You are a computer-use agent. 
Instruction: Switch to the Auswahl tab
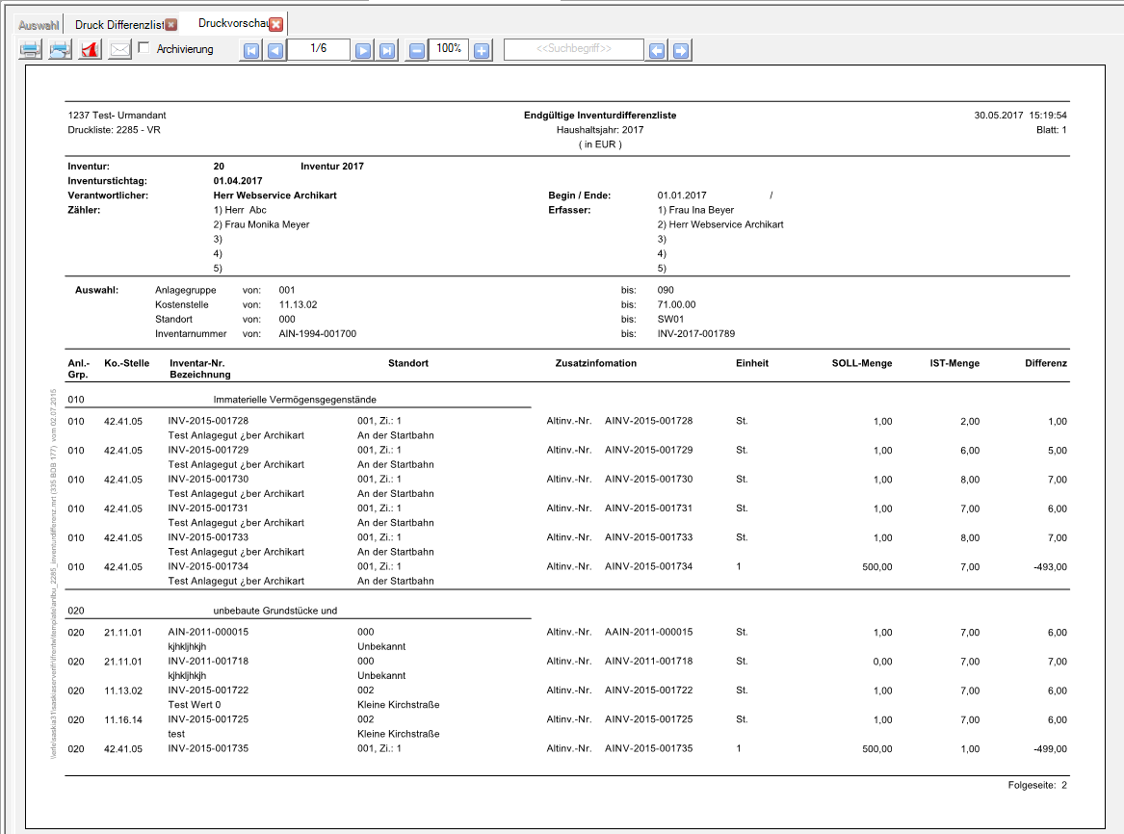[39, 24]
